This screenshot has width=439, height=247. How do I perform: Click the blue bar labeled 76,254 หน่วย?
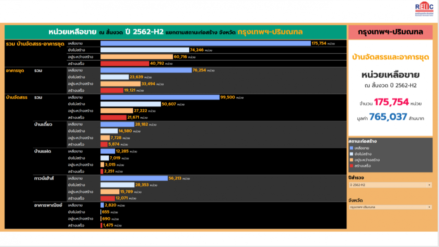point(146,70)
